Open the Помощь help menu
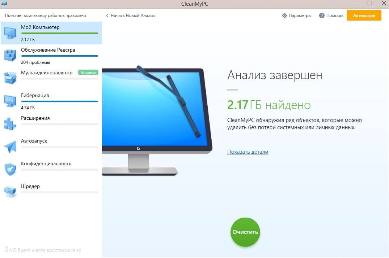 point(331,16)
